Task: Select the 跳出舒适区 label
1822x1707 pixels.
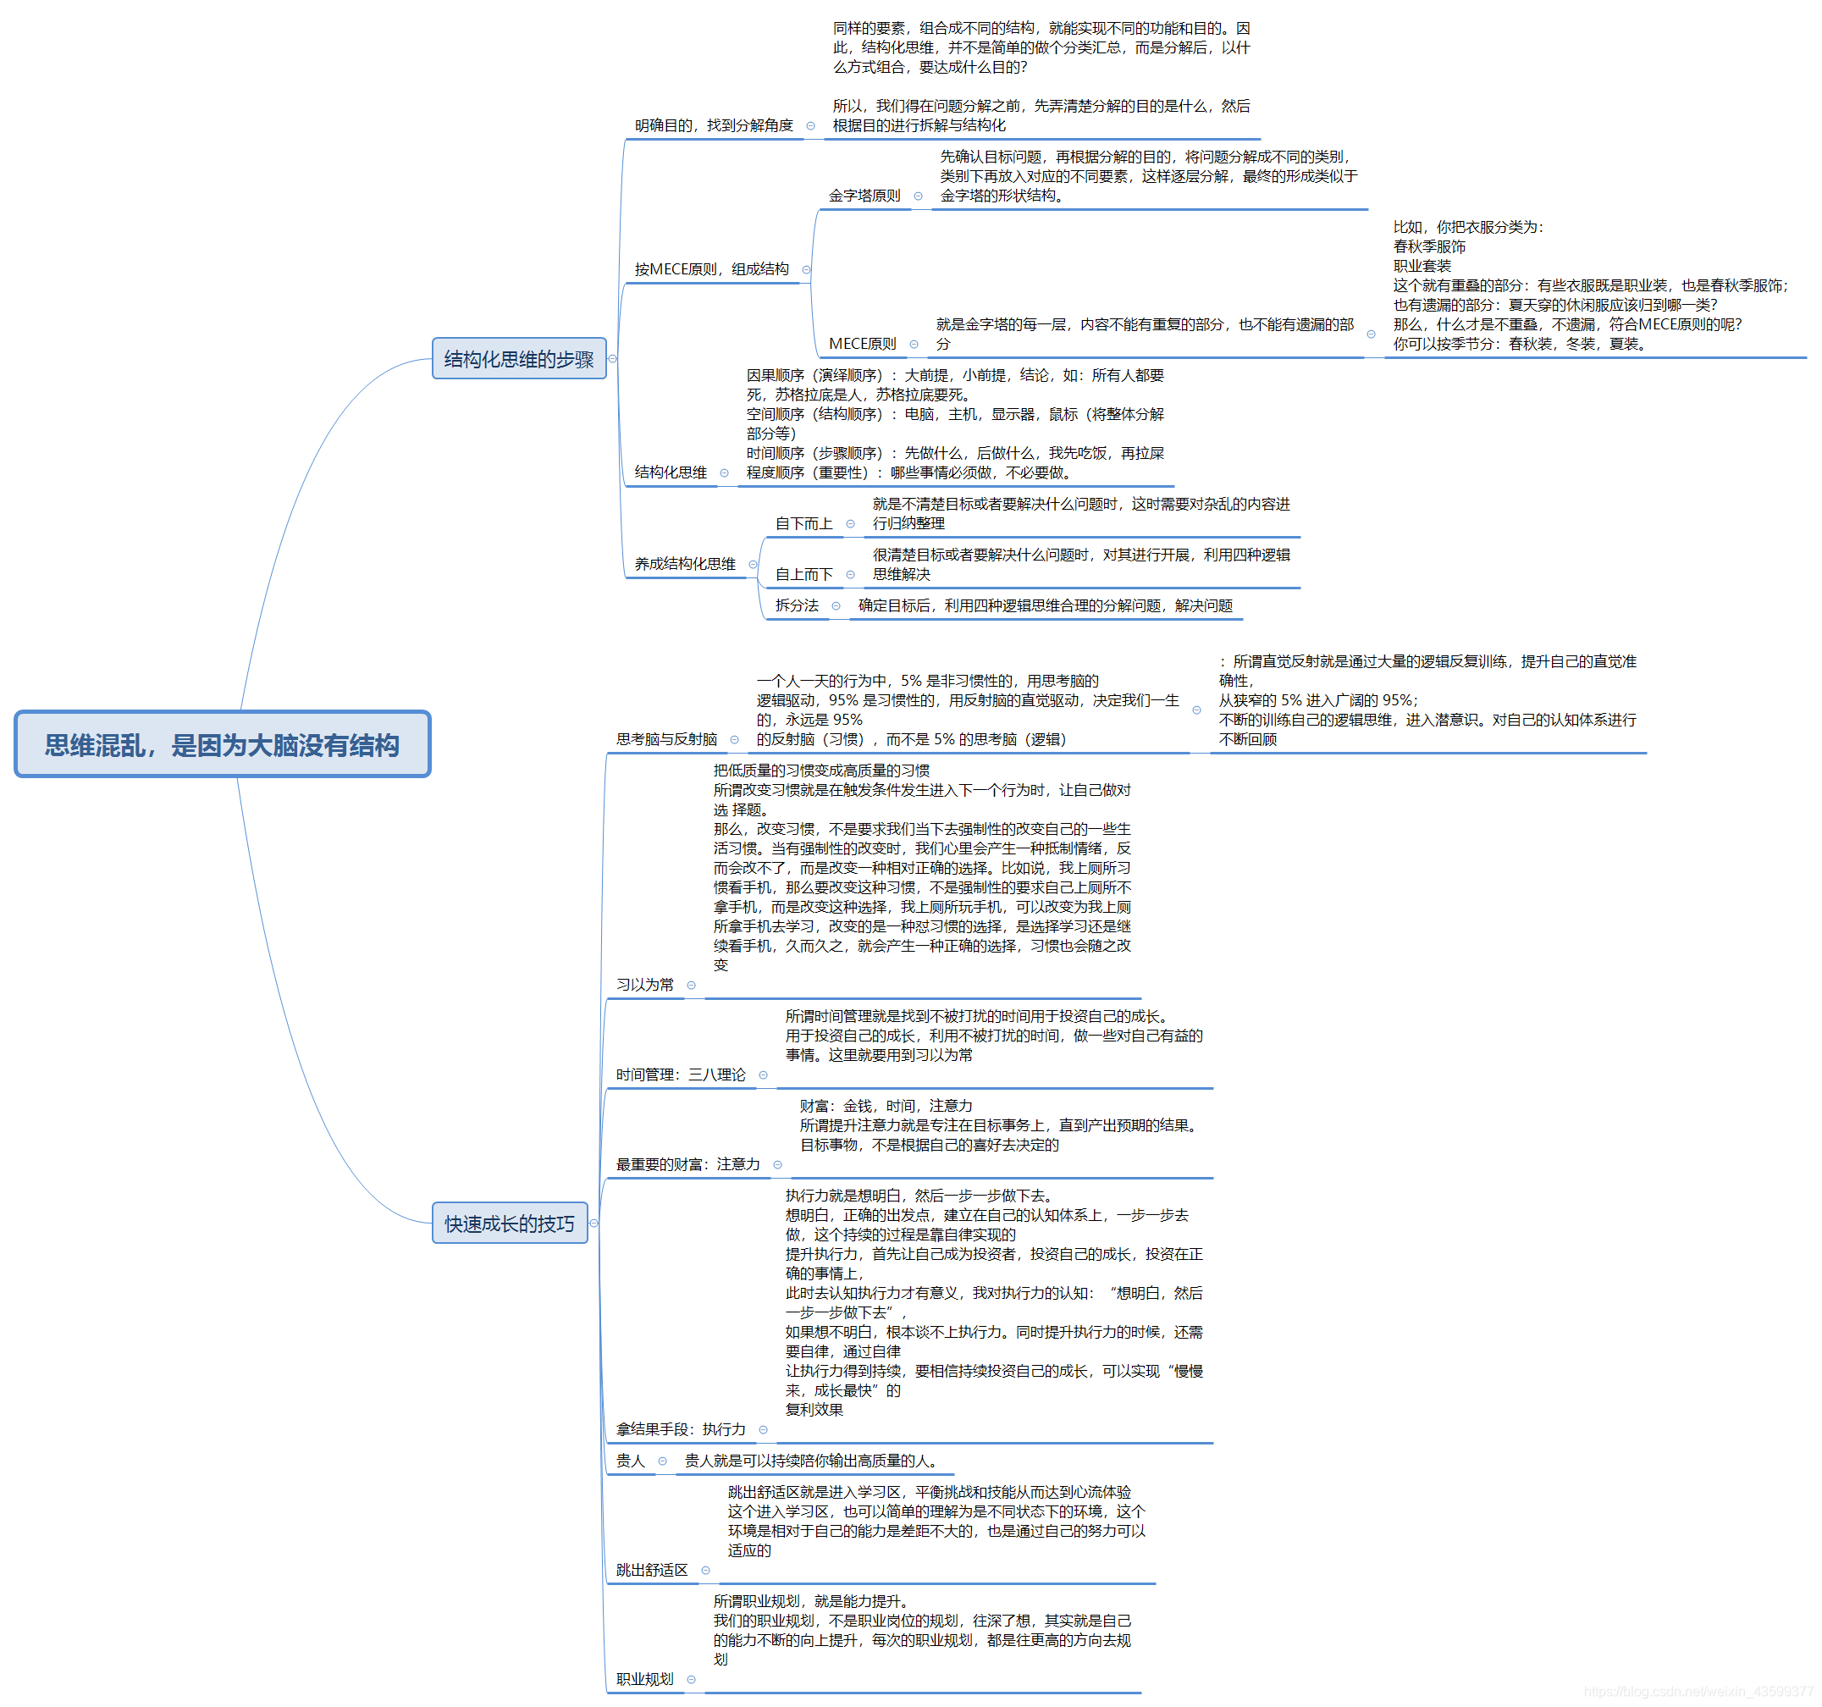Action: click(652, 1571)
